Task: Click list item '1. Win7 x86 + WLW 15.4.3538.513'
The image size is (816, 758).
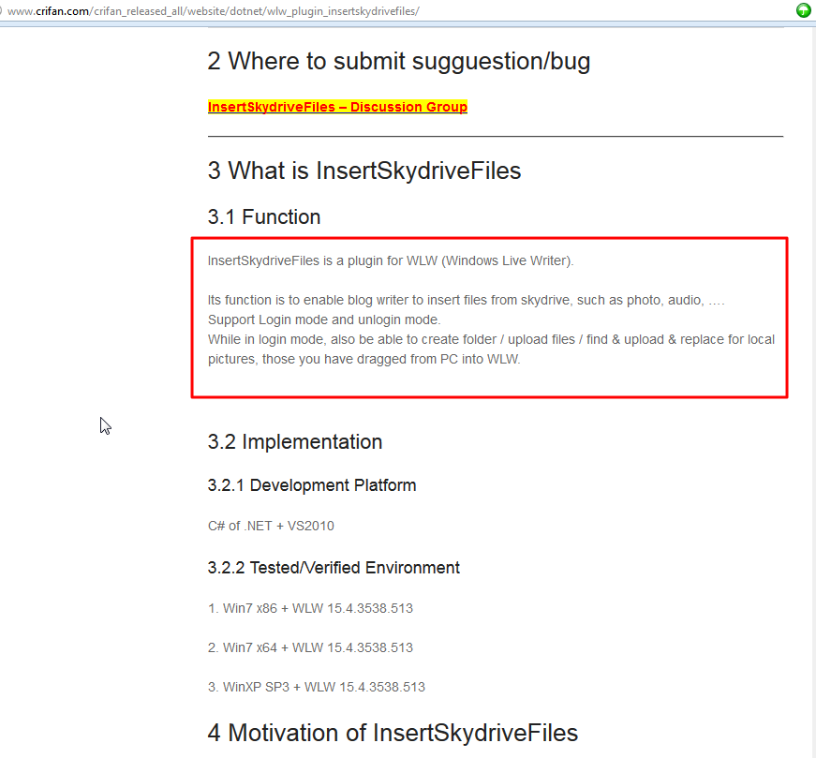Action: click(310, 608)
